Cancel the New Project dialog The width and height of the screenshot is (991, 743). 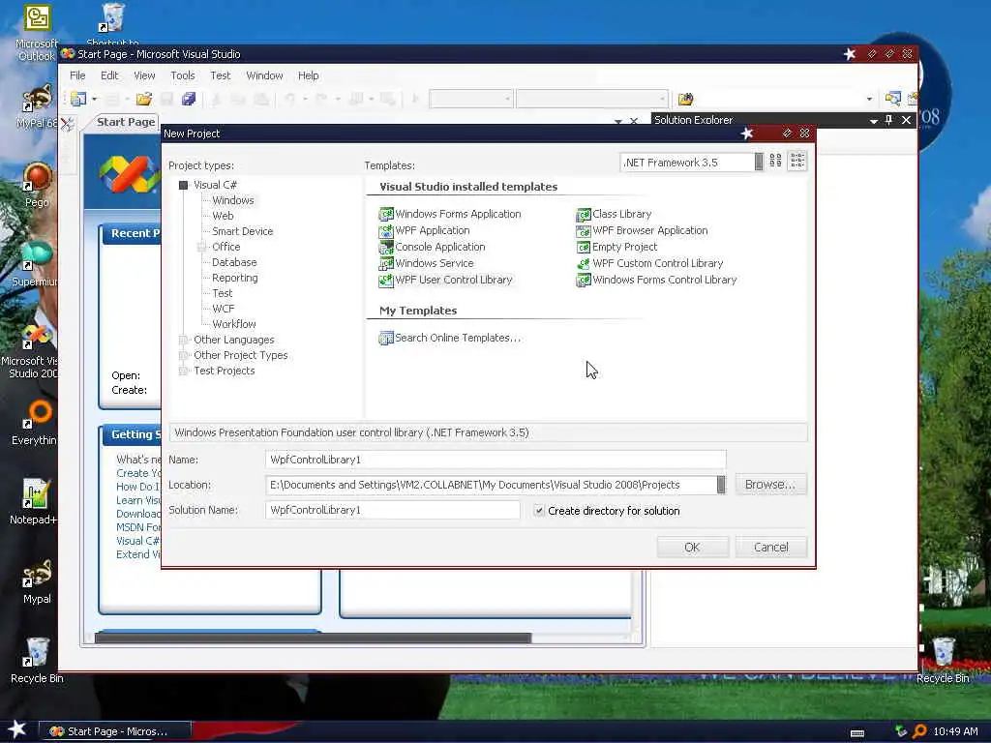[x=771, y=548]
